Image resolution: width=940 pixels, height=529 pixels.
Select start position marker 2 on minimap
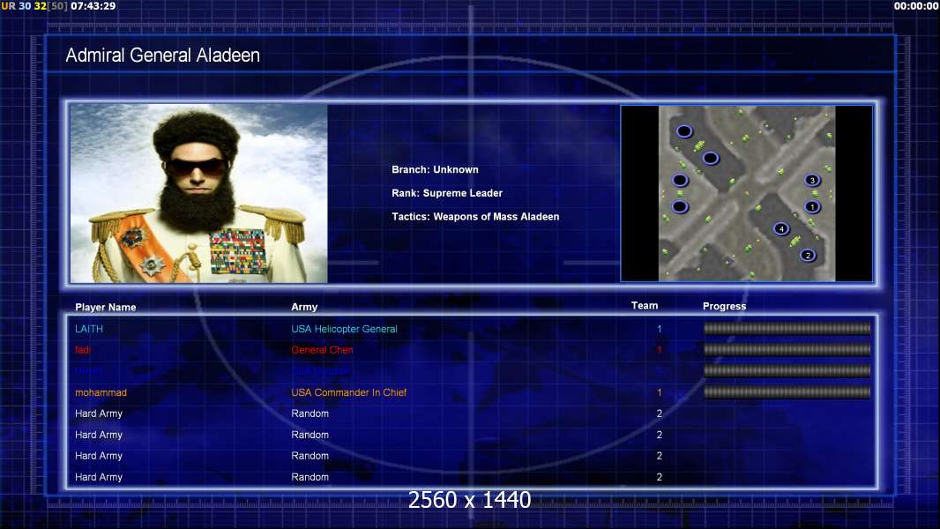[808, 255]
